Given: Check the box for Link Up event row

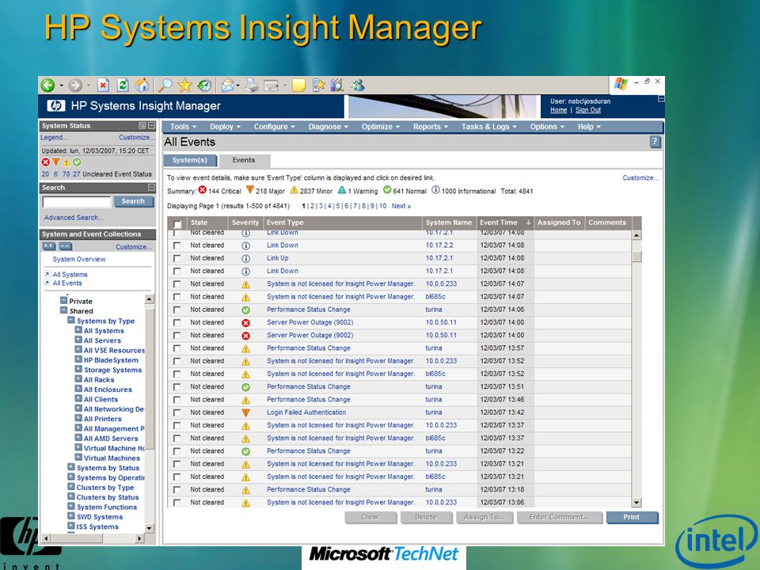Looking at the screenshot, I should pyautogui.click(x=177, y=258).
